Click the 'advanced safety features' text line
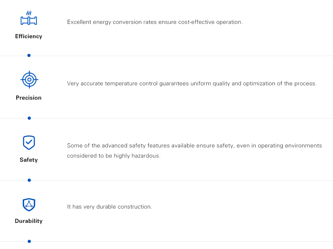The width and height of the screenshot is (333, 249). [x=194, y=146]
